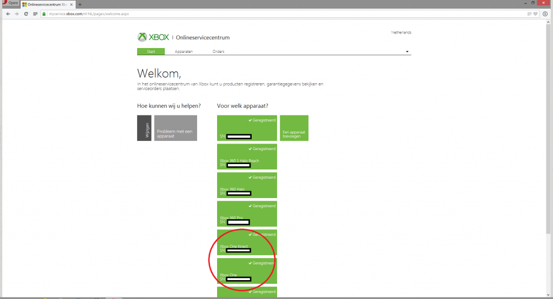Select the Start tab
The width and height of the screenshot is (553, 299).
pos(151,51)
